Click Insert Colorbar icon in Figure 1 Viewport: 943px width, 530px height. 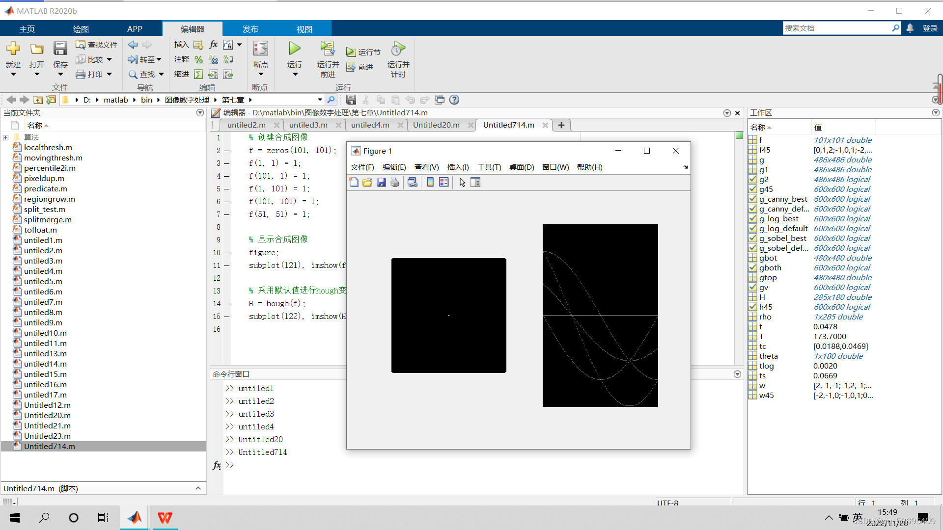430,183
